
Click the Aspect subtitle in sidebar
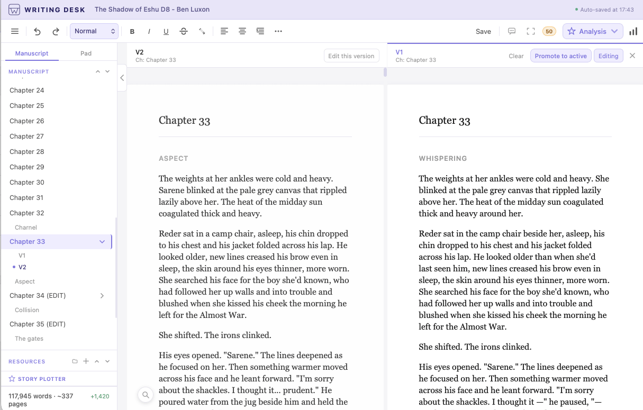tap(25, 281)
